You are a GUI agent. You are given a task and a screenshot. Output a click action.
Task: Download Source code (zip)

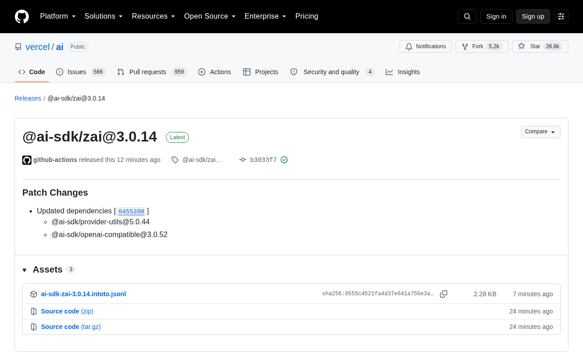[67, 311]
